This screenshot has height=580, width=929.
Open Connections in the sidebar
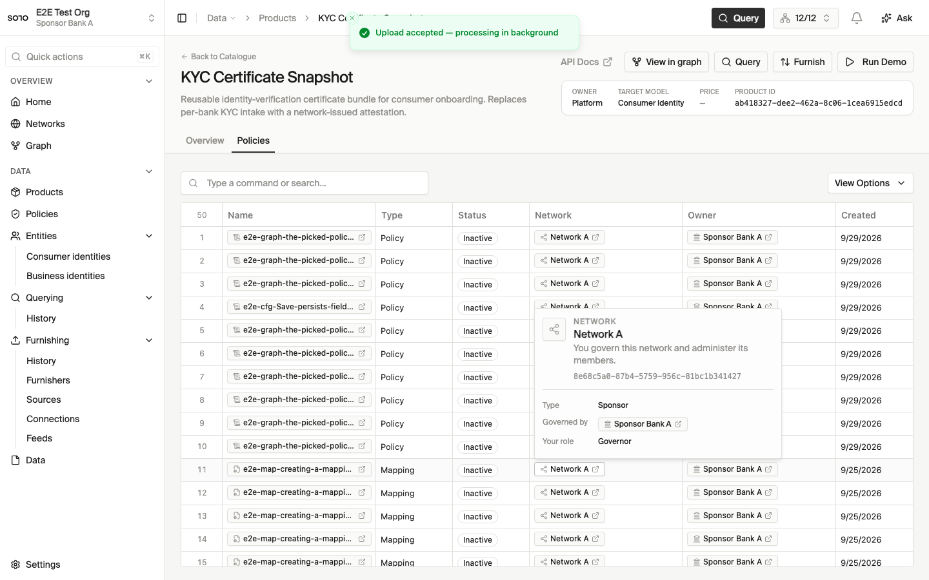click(x=53, y=419)
